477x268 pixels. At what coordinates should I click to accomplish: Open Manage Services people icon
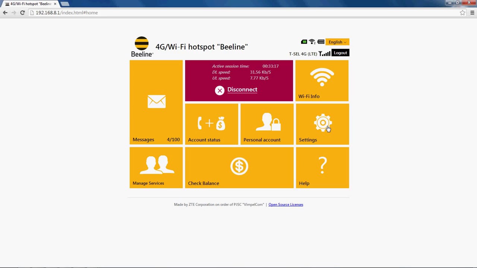[x=157, y=165]
